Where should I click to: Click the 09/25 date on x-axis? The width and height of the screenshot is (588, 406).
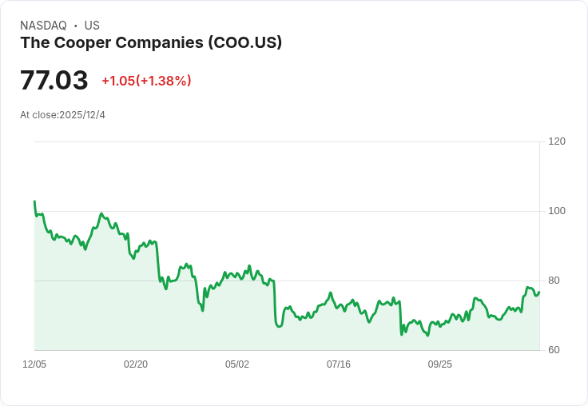440,364
